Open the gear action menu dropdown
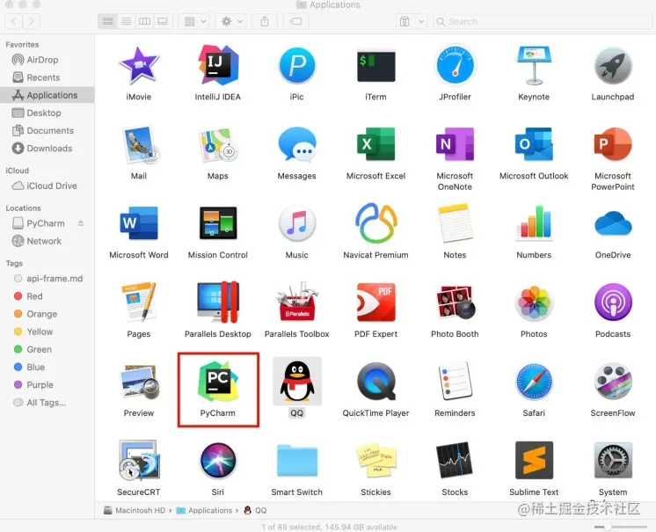The width and height of the screenshot is (656, 532). tap(231, 21)
